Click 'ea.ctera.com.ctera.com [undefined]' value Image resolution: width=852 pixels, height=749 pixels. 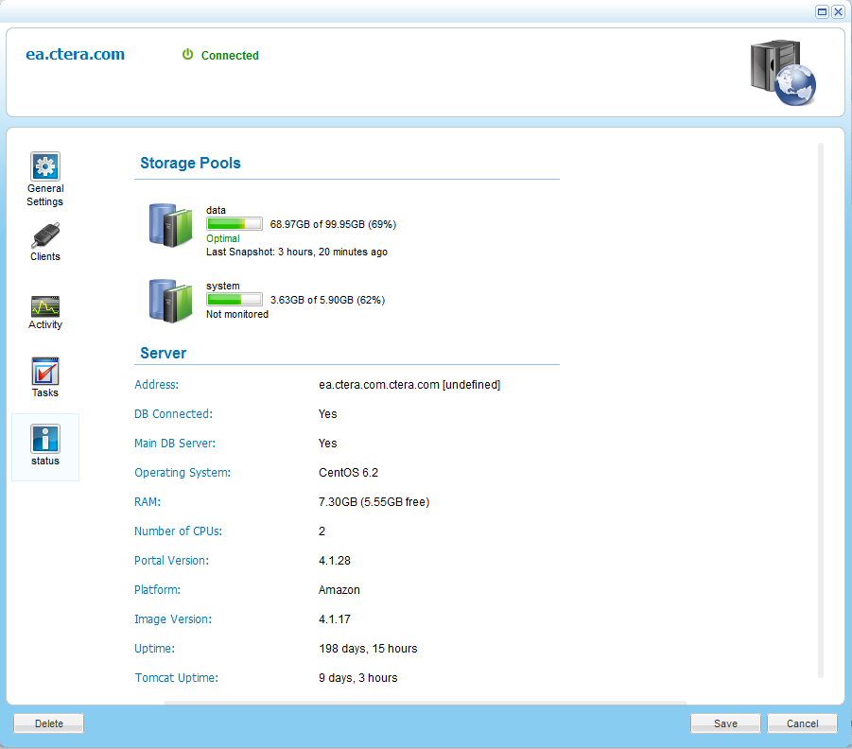[x=409, y=385]
